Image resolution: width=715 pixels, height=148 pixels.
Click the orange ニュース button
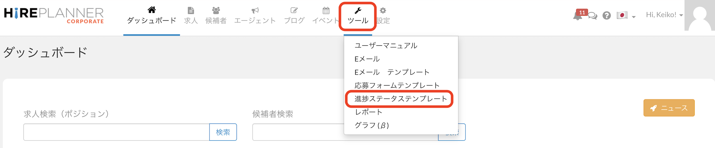click(669, 108)
